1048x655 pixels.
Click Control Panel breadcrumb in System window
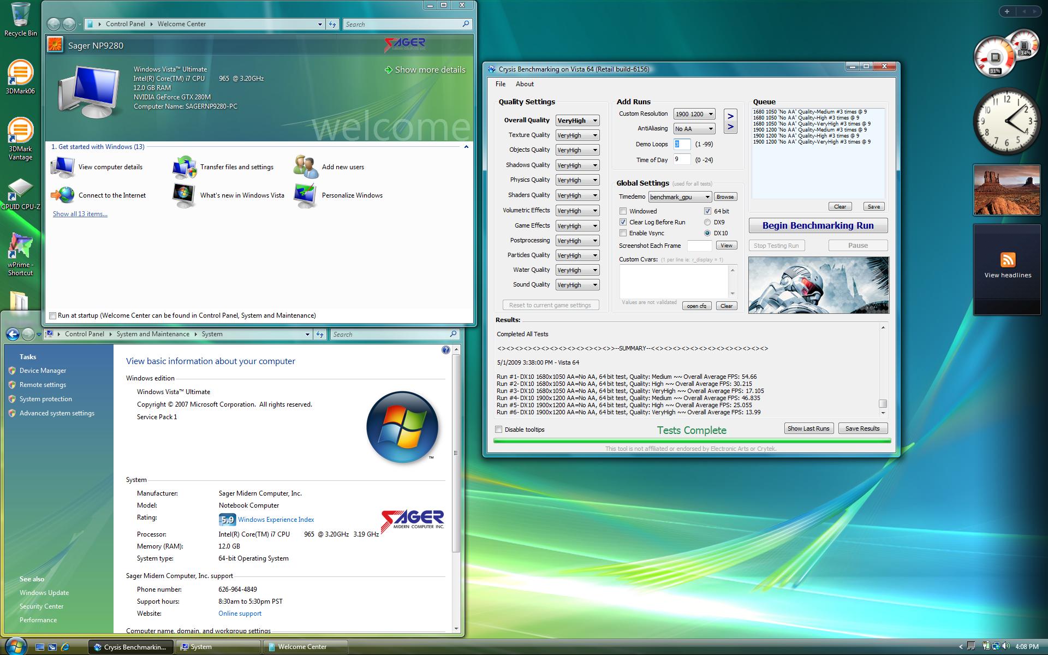tap(84, 334)
